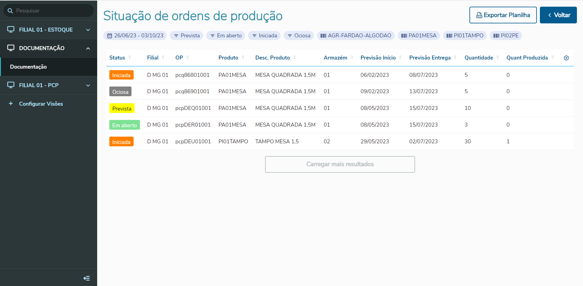This screenshot has height=286, width=583.
Task: Go back with Voltar button
Action: click(558, 15)
